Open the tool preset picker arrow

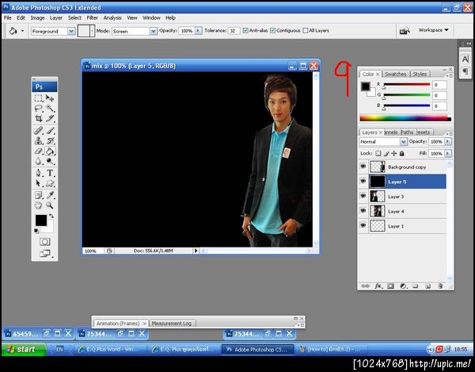(22, 31)
